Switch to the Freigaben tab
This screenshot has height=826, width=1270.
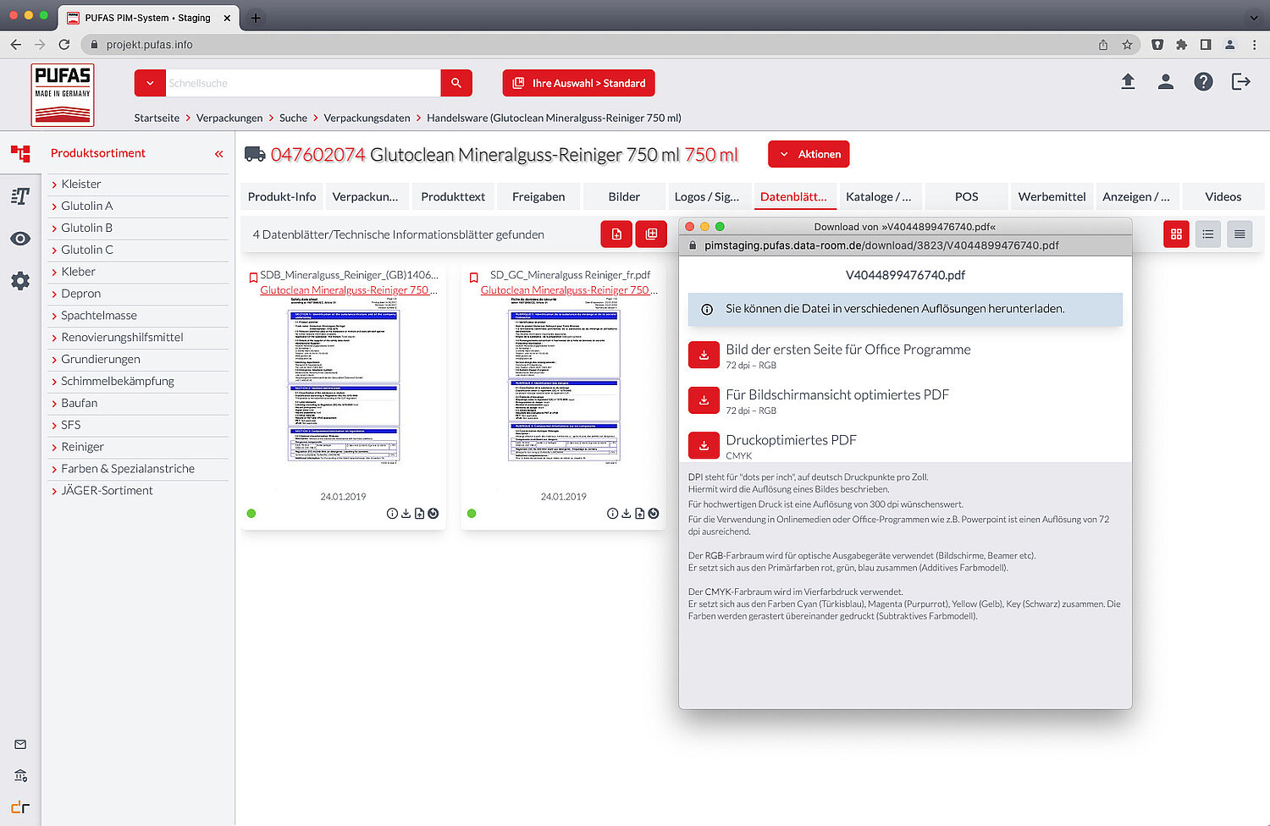coord(538,196)
